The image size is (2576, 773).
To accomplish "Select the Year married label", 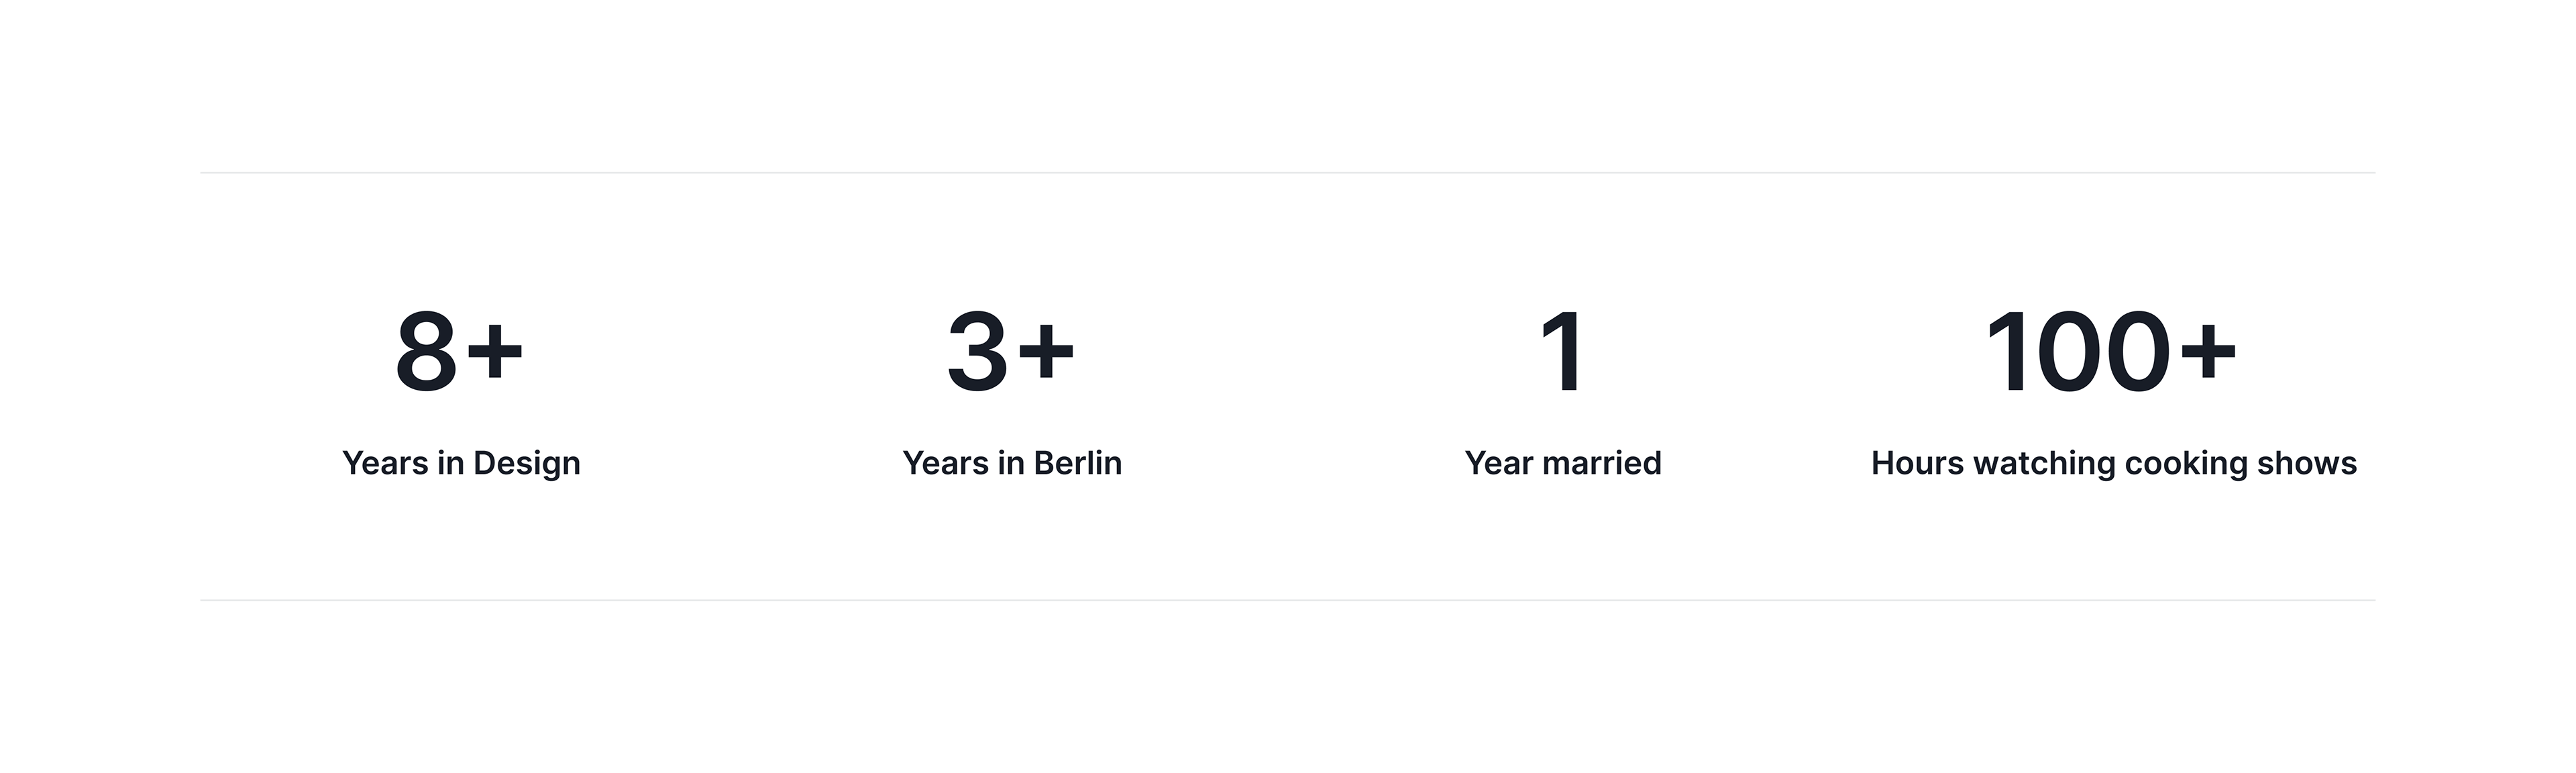I will 1563,463.
